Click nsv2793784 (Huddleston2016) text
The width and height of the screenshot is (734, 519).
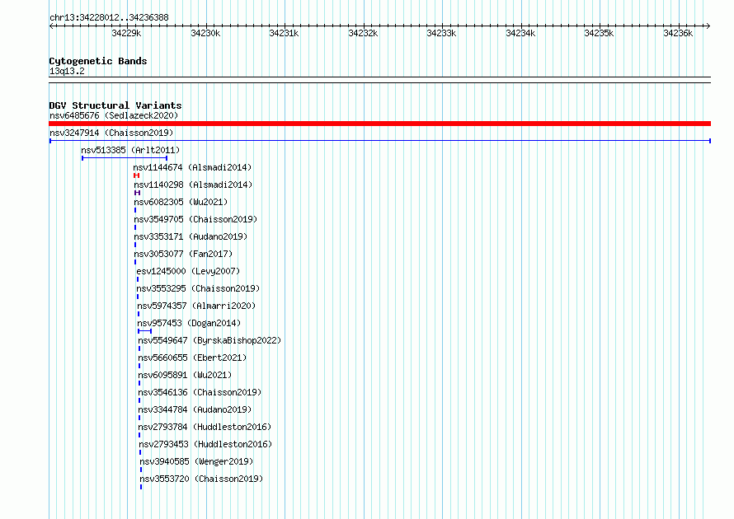(205, 427)
